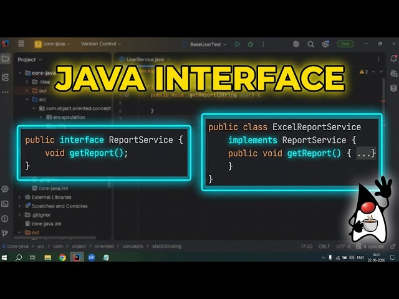Close the UserService.java tab
The width and height of the screenshot is (399, 299).
pos(168,60)
